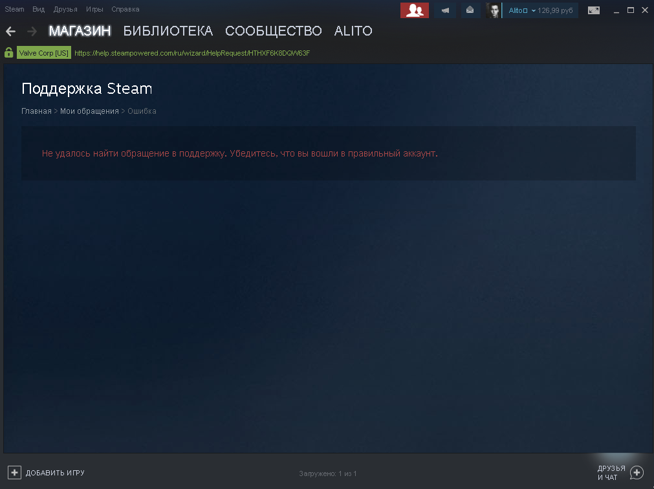Open the Игры menu
Viewport: 654px width, 489px height.
(94, 9)
